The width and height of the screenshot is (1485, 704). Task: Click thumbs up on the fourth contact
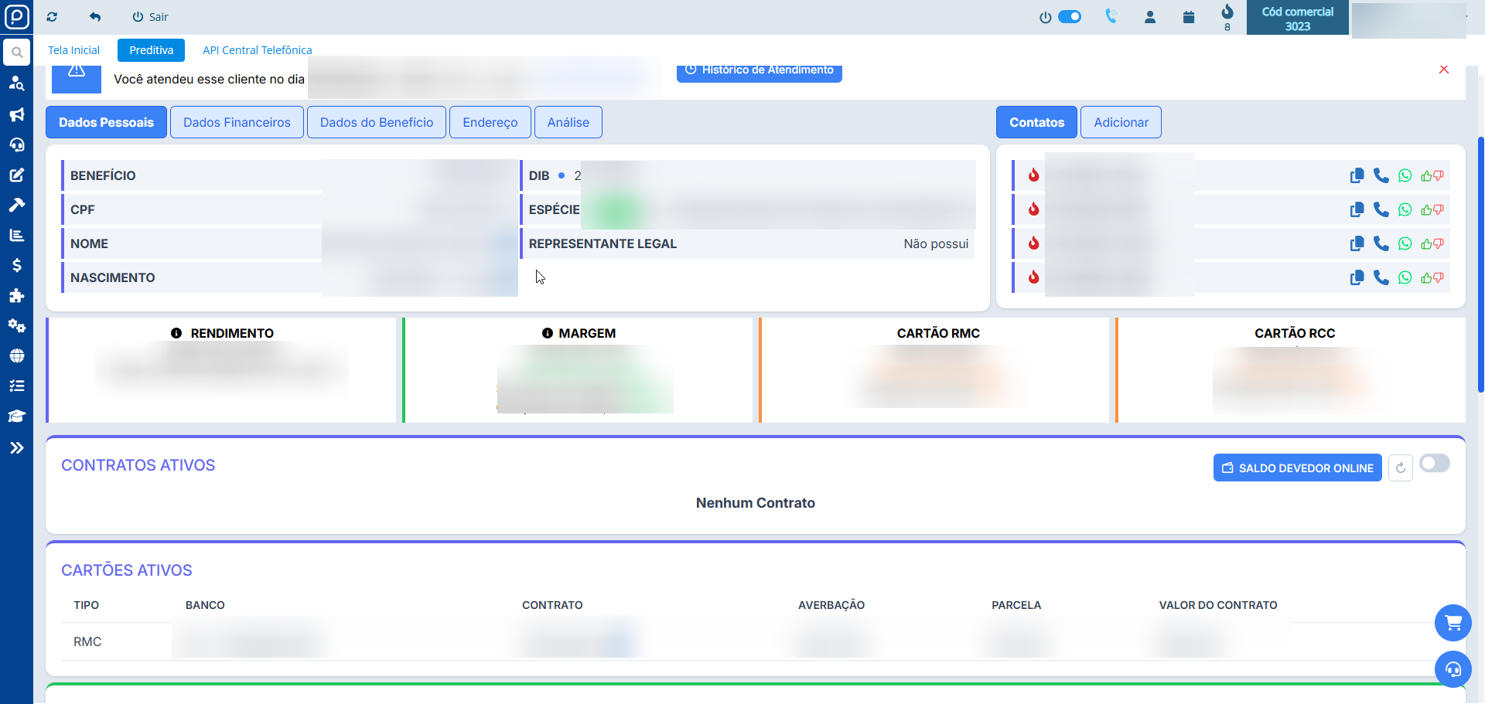[1426, 278]
